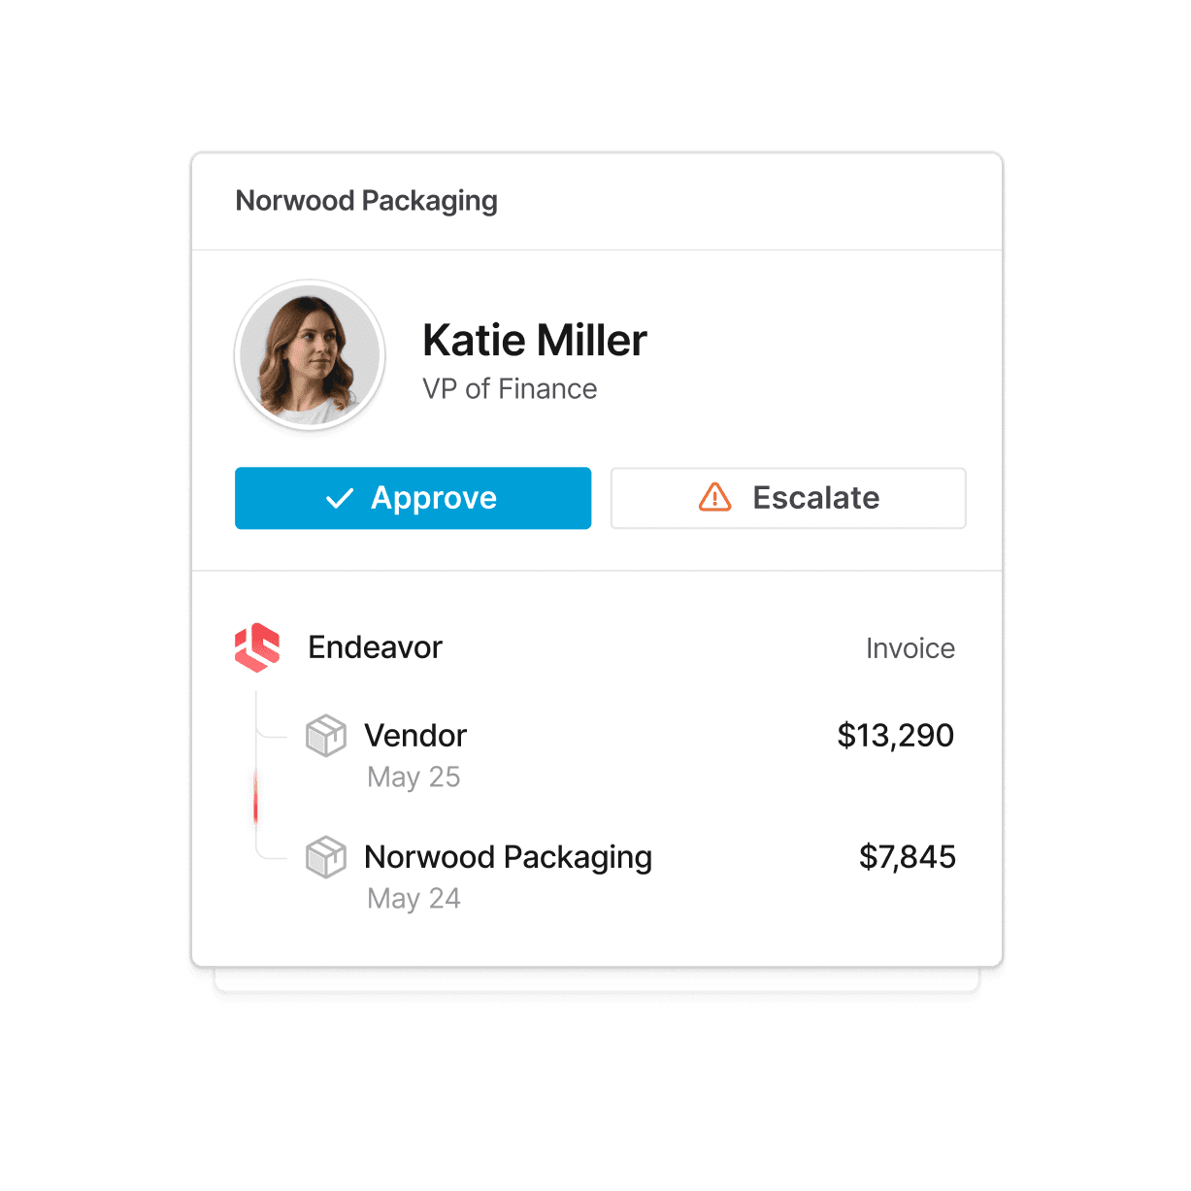Click the May 24 date
This screenshot has height=1191, width=1191.
click(414, 899)
